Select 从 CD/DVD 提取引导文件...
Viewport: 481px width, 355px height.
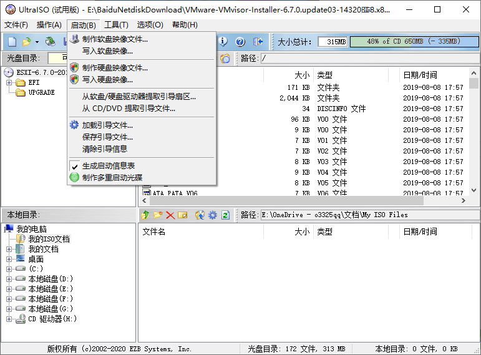pyautogui.click(x=142, y=109)
